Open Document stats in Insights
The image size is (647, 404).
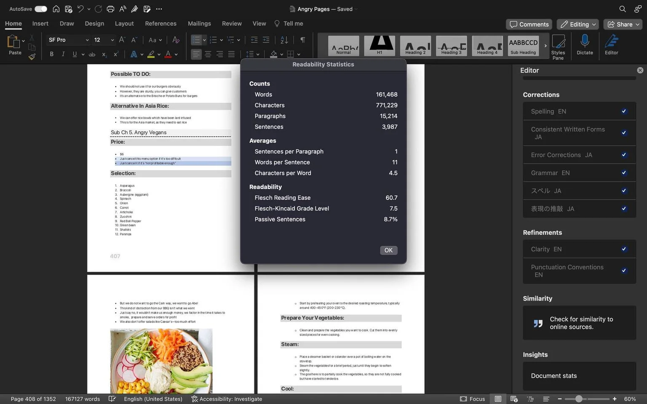[x=579, y=376]
